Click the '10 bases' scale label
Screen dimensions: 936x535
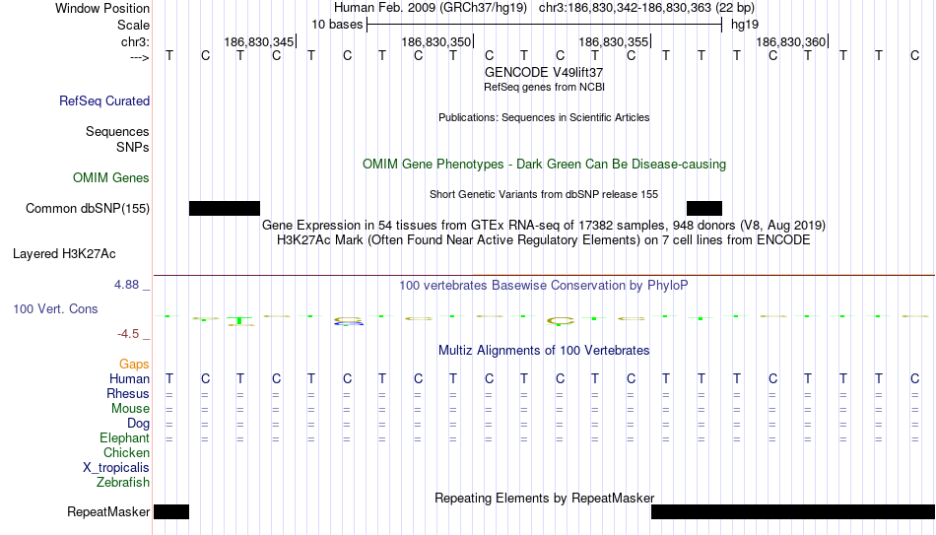[337, 25]
